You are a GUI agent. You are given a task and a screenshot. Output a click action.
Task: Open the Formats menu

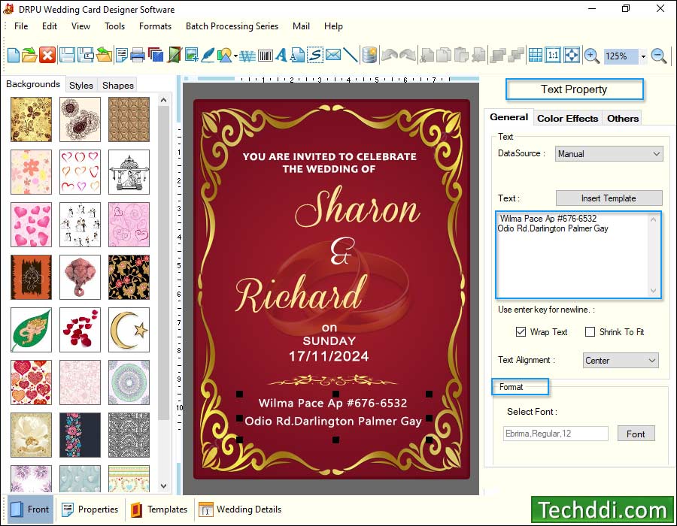tap(156, 26)
